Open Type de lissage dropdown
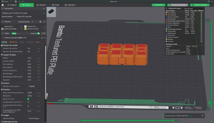The image size is (214, 123). click(x=34, y=118)
